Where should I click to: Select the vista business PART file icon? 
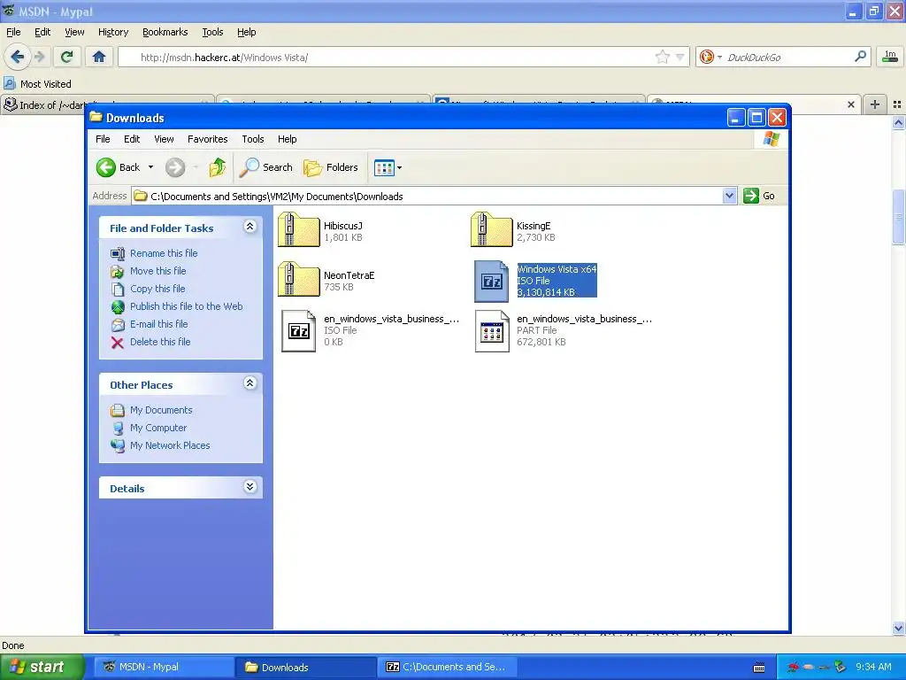[x=492, y=331]
